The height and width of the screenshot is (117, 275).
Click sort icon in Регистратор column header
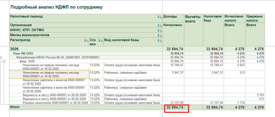pyautogui.click(x=86, y=40)
